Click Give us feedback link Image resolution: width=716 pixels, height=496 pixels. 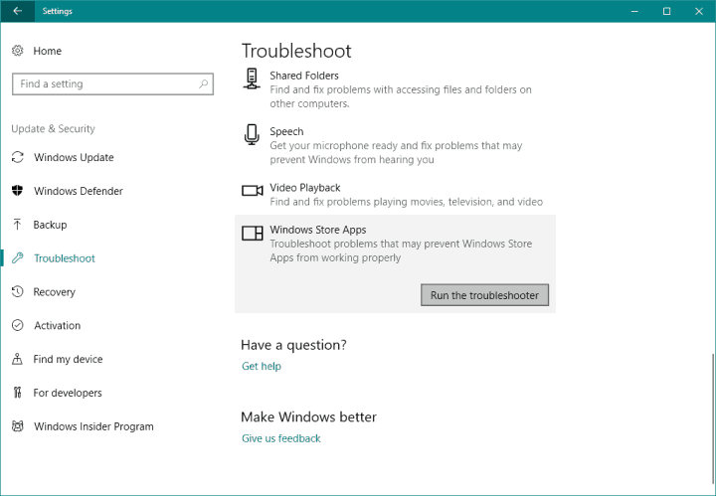pyautogui.click(x=281, y=438)
